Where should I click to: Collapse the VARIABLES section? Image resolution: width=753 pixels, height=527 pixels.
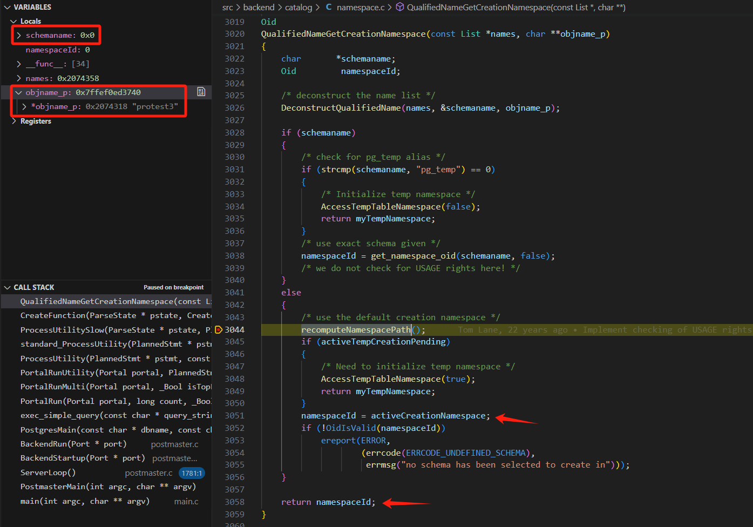[x=7, y=7]
